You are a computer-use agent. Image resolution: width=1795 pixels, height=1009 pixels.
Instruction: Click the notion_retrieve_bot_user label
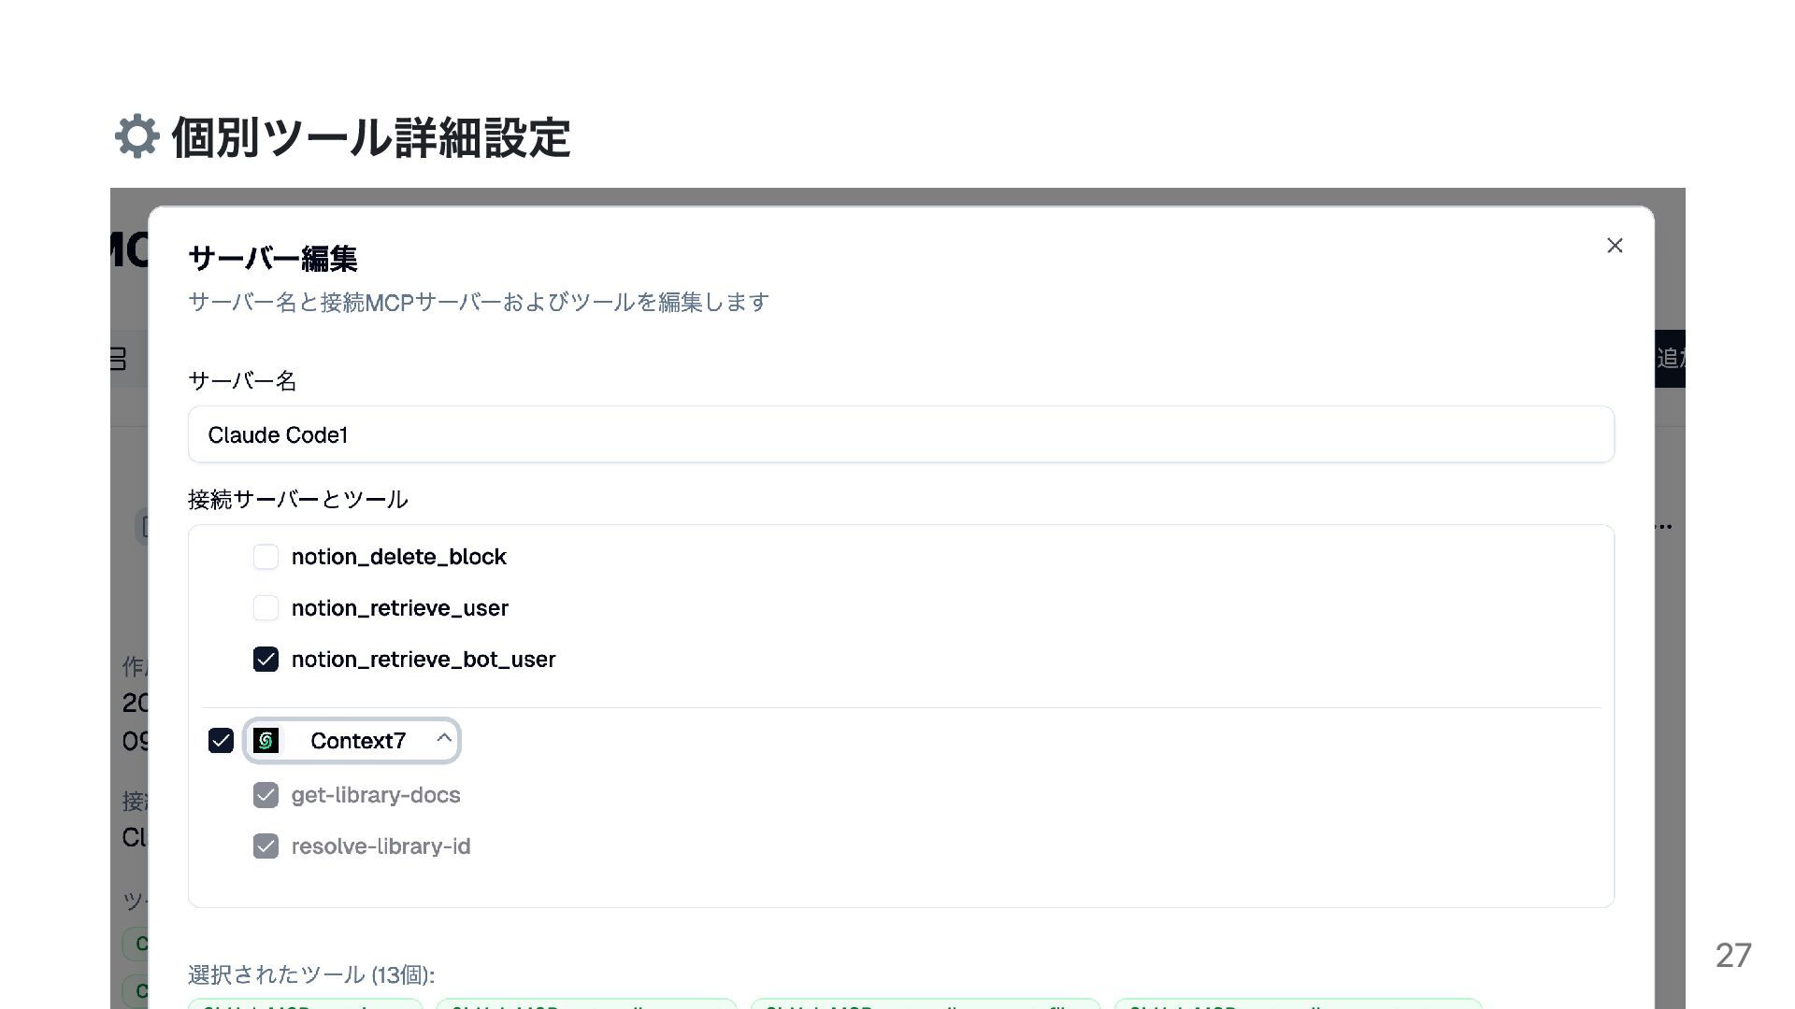click(424, 660)
